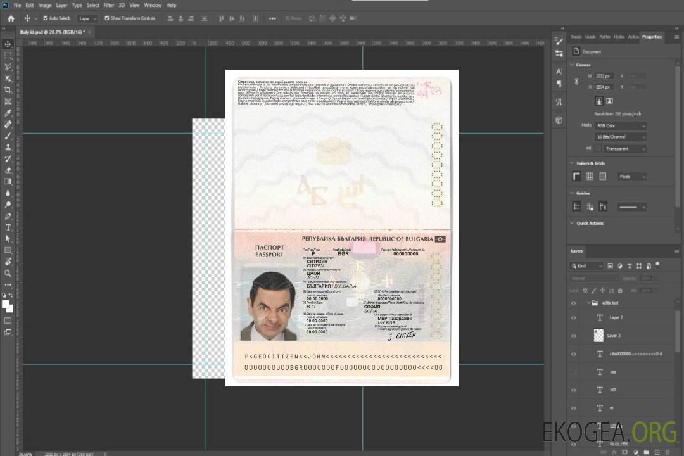Click the canvas width field

click(x=604, y=76)
